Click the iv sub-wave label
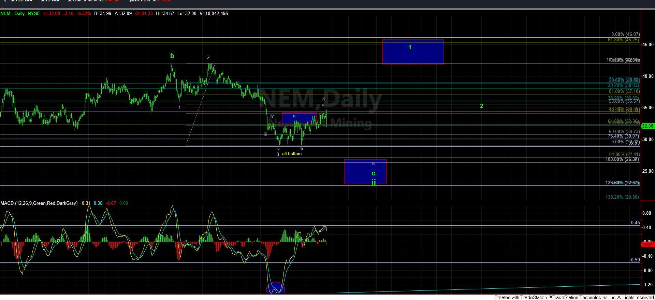Screen dimensions: 655x300 pos(272,116)
